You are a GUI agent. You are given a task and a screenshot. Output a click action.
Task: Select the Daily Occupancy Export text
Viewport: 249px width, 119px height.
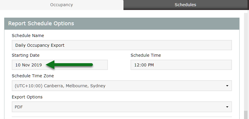(x=40, y=45)
